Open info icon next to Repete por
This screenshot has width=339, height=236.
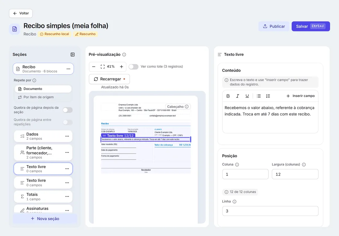[x=34, y=80]
